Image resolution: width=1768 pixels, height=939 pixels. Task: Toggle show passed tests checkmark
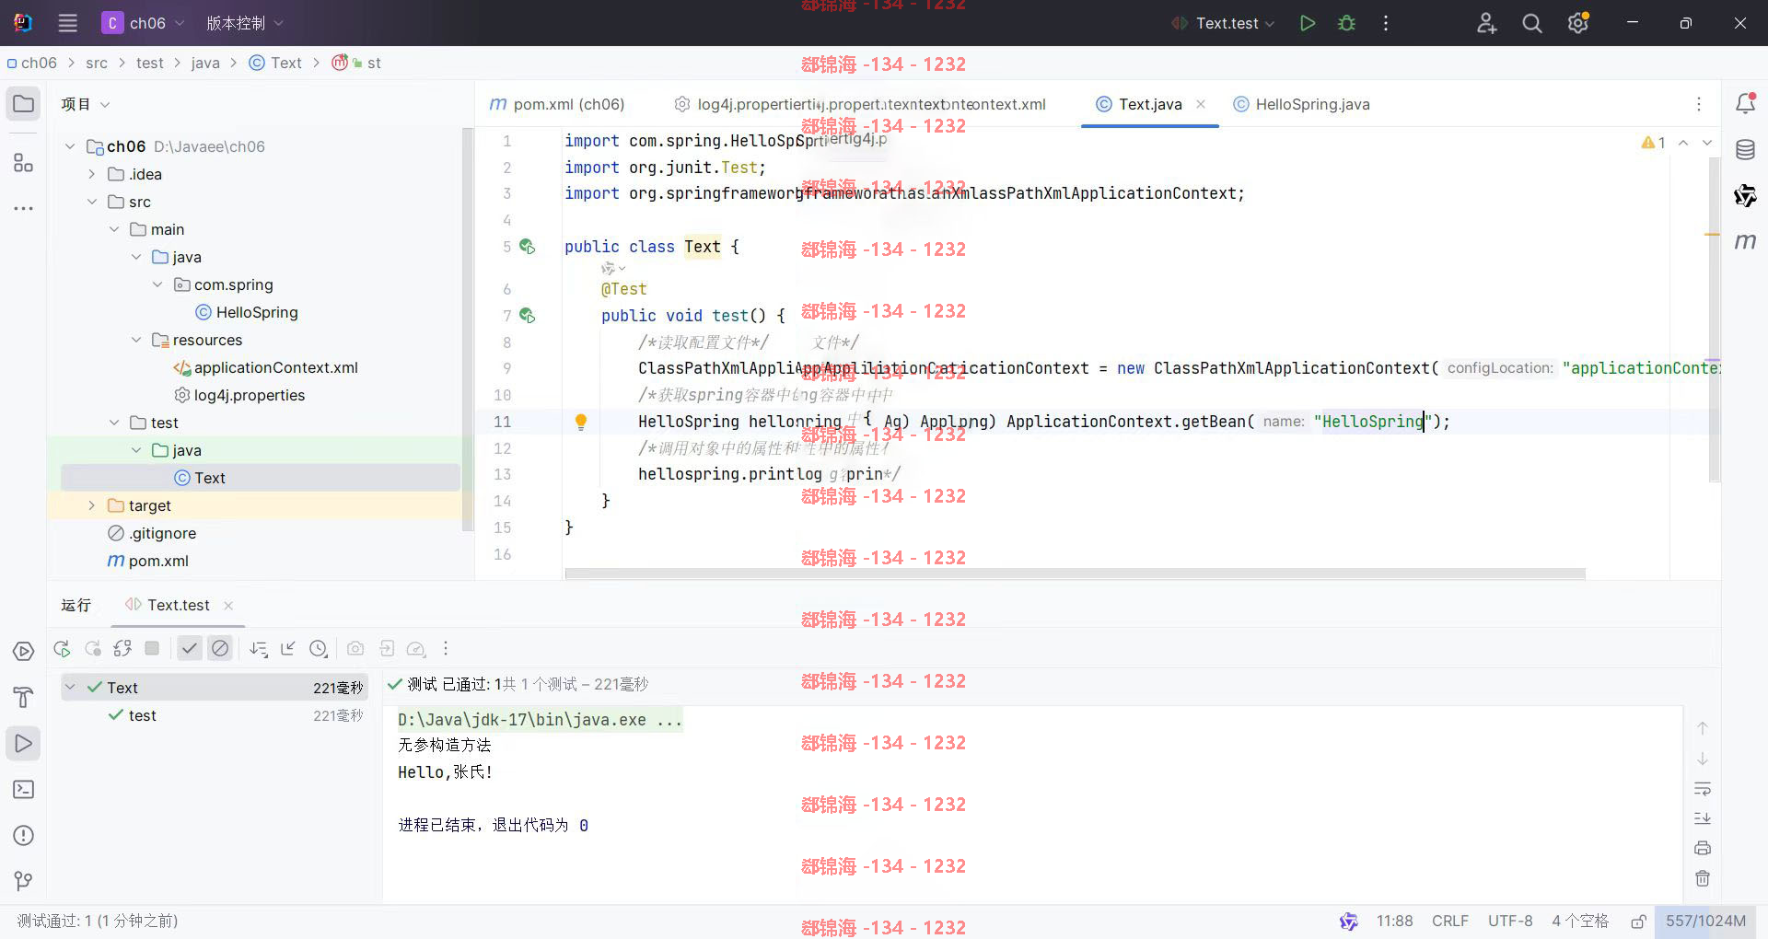point(190,649)
